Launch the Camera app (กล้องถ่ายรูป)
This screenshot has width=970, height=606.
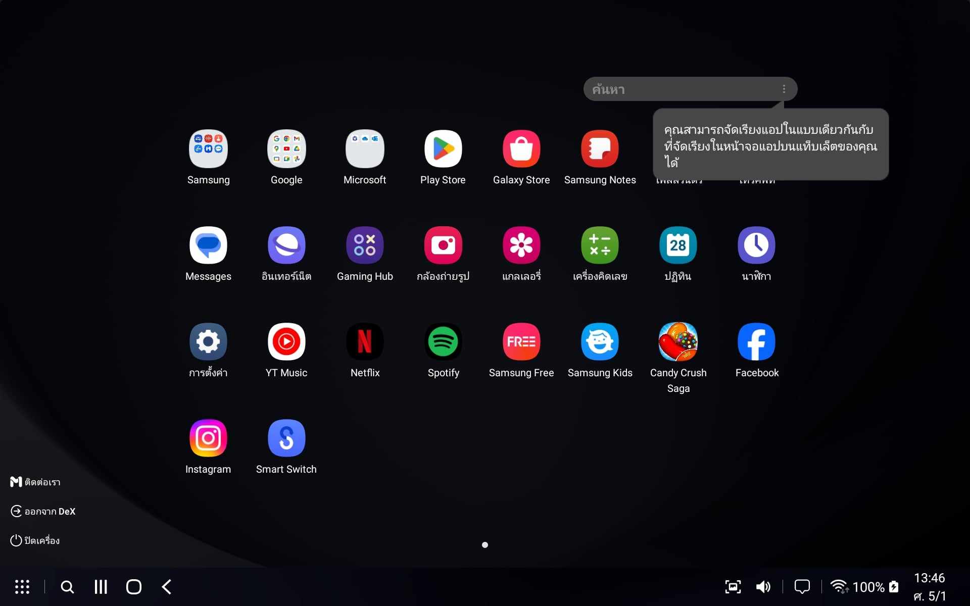pos(443,245)
